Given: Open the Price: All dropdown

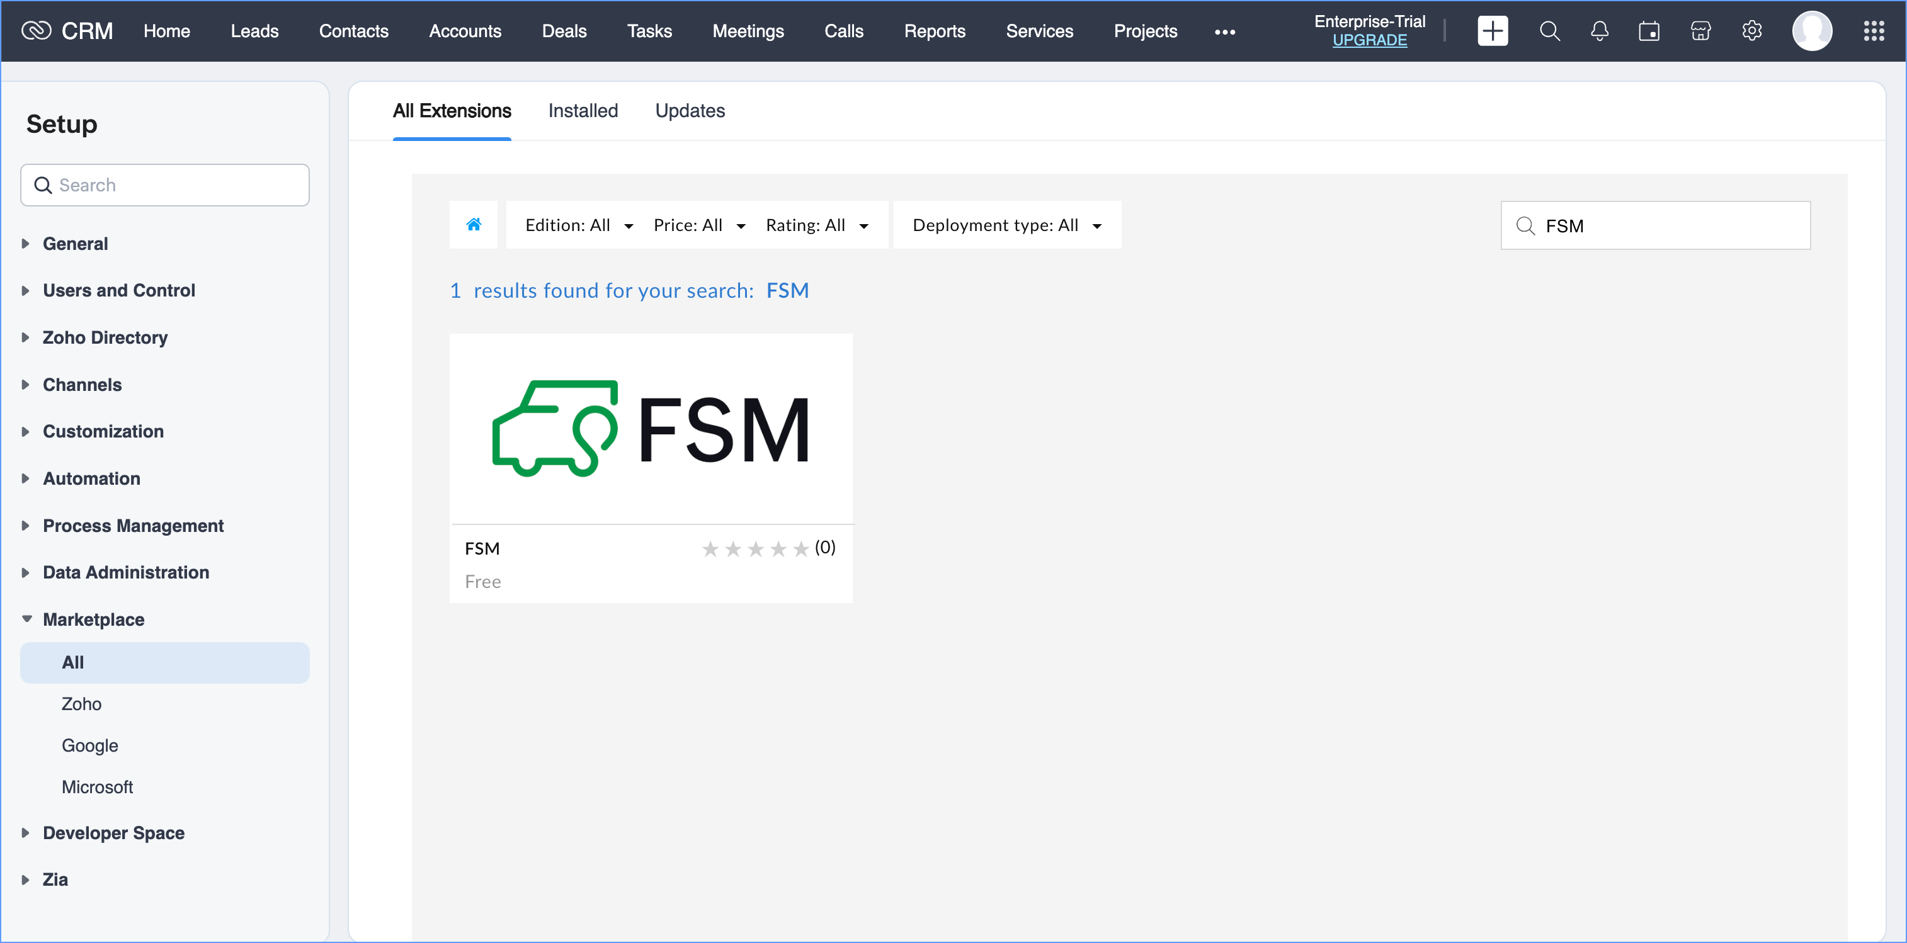Looking at the screenshot, I should (x=699, y=225).
